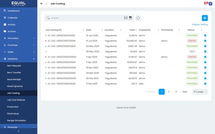Image resolution: width=215 pixels, height=134 pixels.
Task: Go forward with the right arrow
Action: tap(46, 4)
